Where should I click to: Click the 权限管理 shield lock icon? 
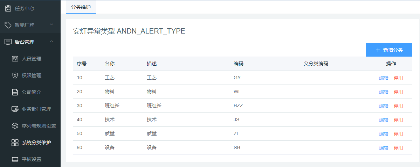15,75
